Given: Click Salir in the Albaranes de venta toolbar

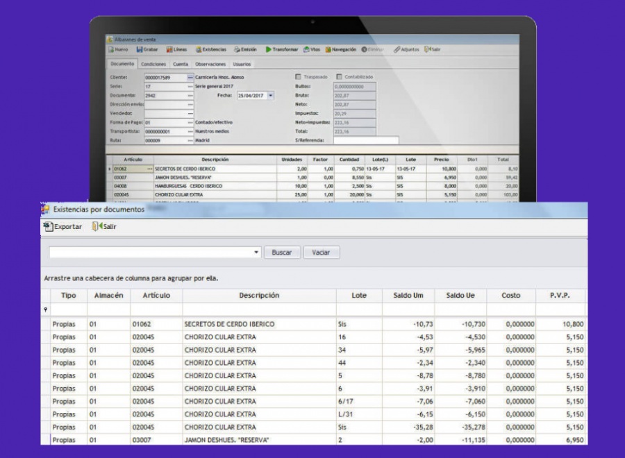Looking at the screenshot, I should coord(433,49).
